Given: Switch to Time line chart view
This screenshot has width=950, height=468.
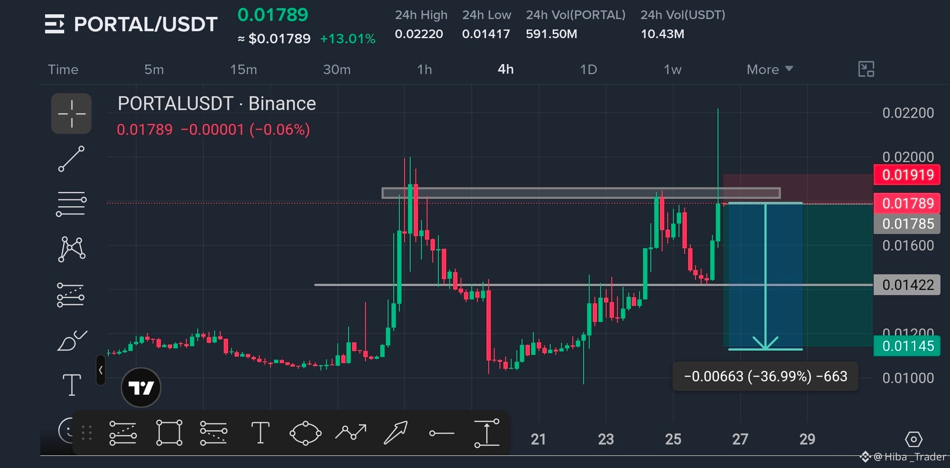Looking at the screenshot, I should [x=63, y=69].
